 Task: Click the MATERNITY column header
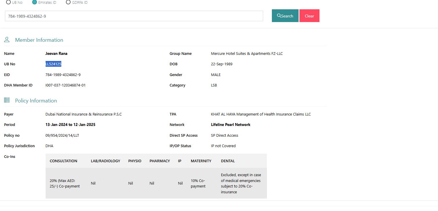click(x=201, y=161)
